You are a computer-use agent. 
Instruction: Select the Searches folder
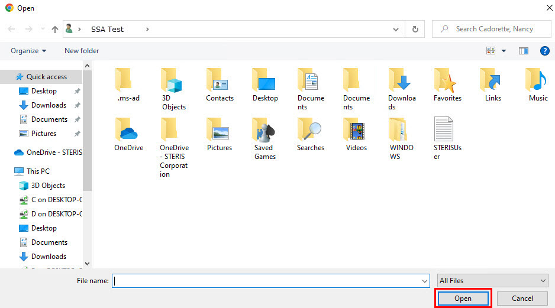point(311,134)
